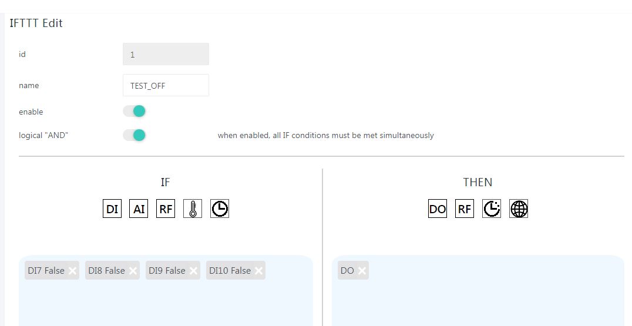Add an RF condition under IF
Viewport: 632px width, 326px height.
[166, 209]
